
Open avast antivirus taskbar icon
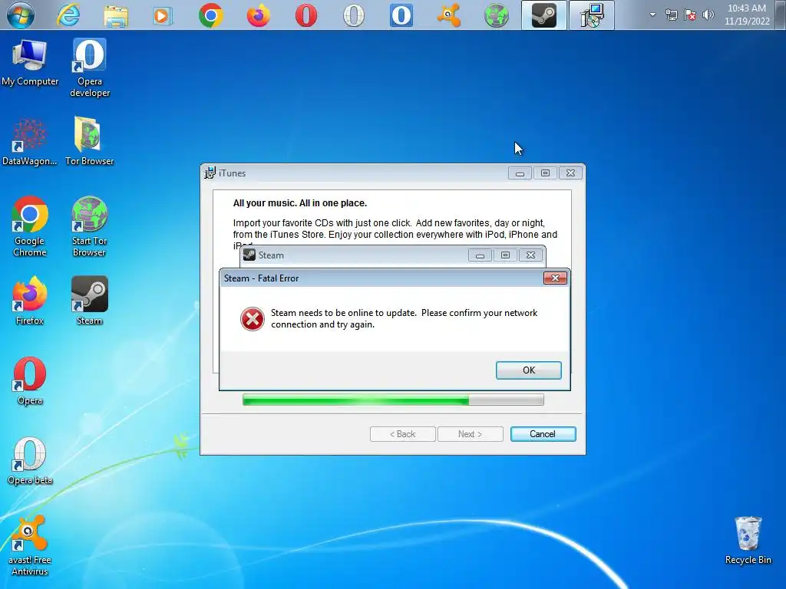448,15
